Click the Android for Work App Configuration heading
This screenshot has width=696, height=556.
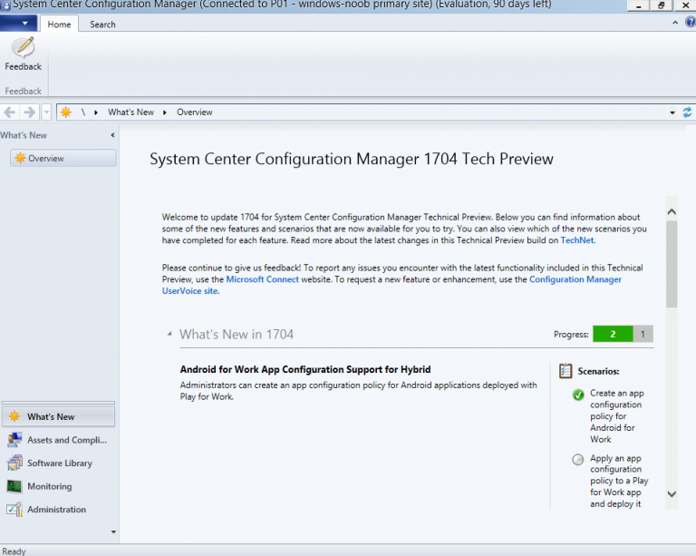point(305,369)
